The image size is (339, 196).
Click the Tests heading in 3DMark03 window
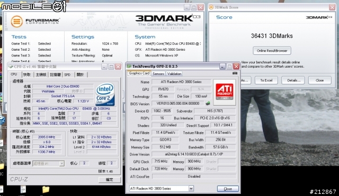point(19,37)
